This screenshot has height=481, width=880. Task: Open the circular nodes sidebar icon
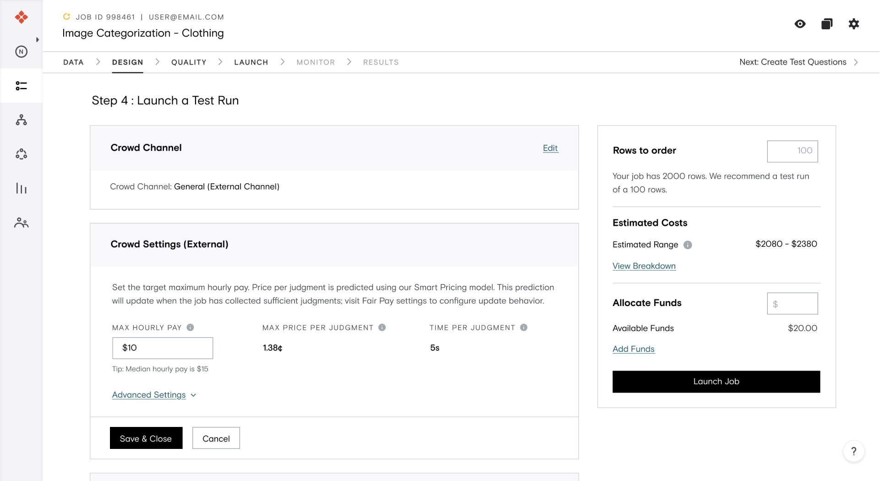[21, 154]
